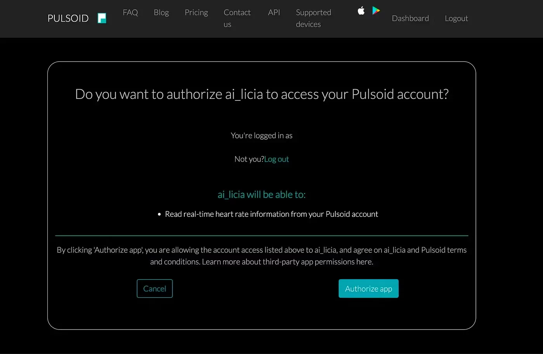
Task: Open the Google Play download
Action: click(375, 10)
